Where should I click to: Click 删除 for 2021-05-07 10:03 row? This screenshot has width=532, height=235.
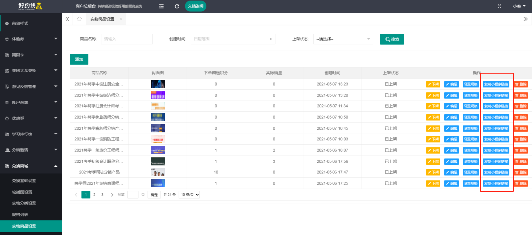tap(521, 139)
